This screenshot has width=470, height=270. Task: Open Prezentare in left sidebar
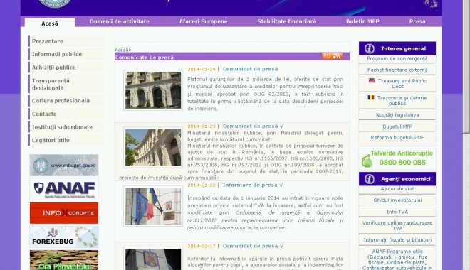point(66,41)
